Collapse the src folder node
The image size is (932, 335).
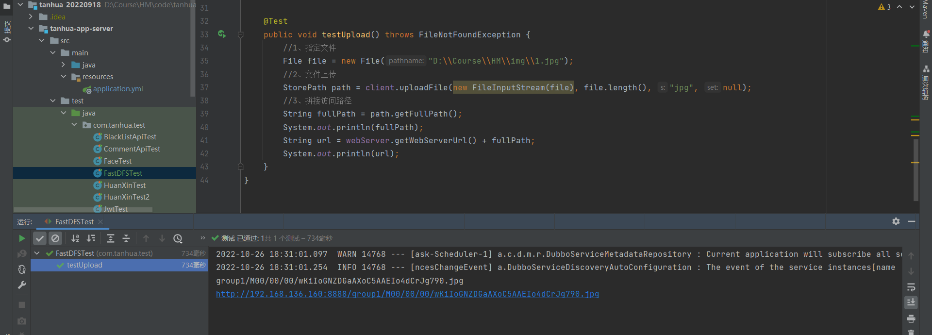[x=42, y=41]
